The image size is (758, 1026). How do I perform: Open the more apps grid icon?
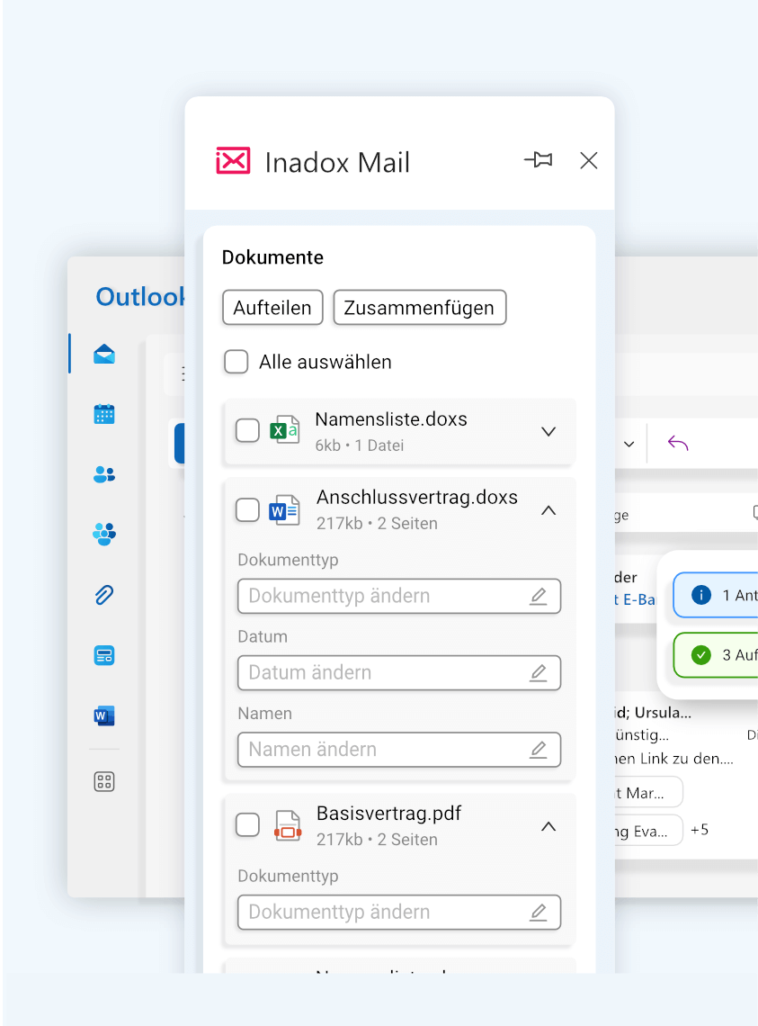[104, 781]
